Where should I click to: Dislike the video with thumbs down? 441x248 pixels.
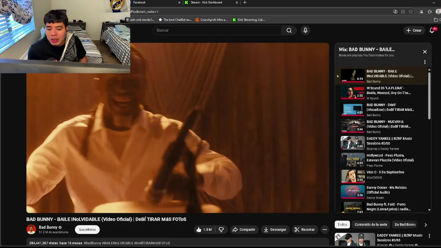tap(221, 229)
